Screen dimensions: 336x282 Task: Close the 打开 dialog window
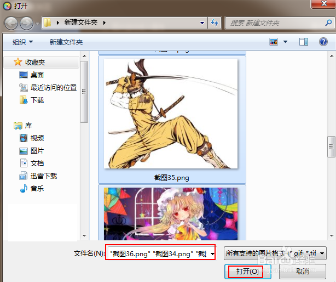[324, 4]
